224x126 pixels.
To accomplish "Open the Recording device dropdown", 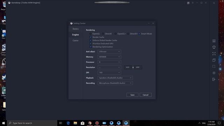I will pyautogui.click(x=115, y=83).
